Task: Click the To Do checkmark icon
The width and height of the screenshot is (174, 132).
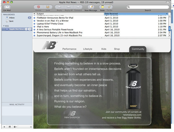Action: [109, 7]
